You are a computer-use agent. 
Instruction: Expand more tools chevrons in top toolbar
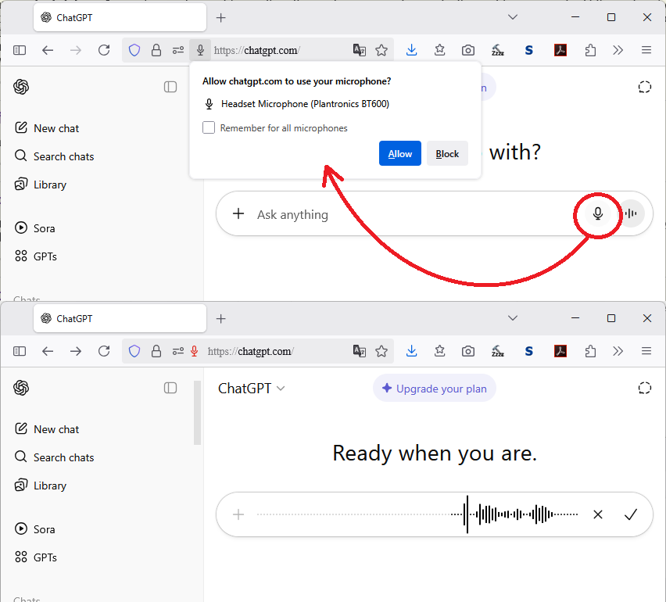[x=618, y=50]
